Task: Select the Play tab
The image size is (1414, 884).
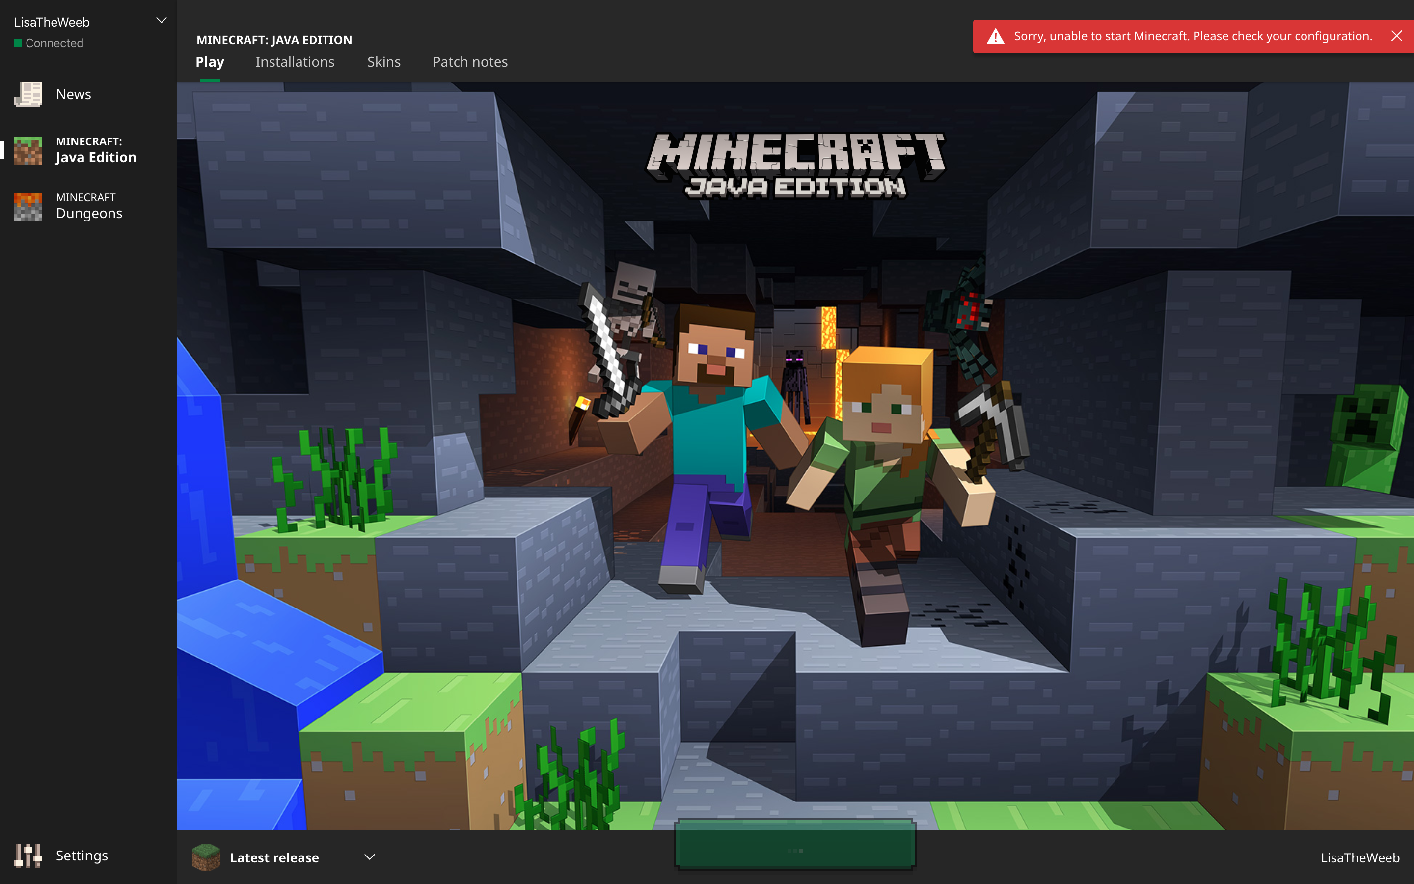Action: tap(210, 62)
